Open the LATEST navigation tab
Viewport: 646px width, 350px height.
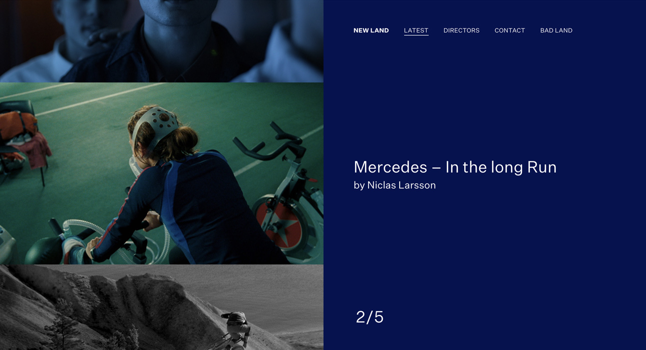coord(416,30)
